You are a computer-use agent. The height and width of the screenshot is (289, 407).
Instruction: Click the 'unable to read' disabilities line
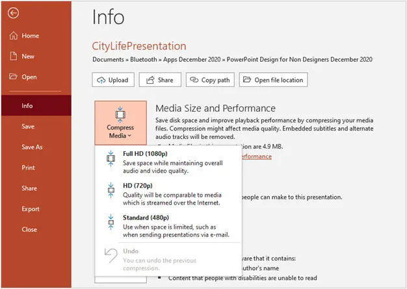coord(243,278)
